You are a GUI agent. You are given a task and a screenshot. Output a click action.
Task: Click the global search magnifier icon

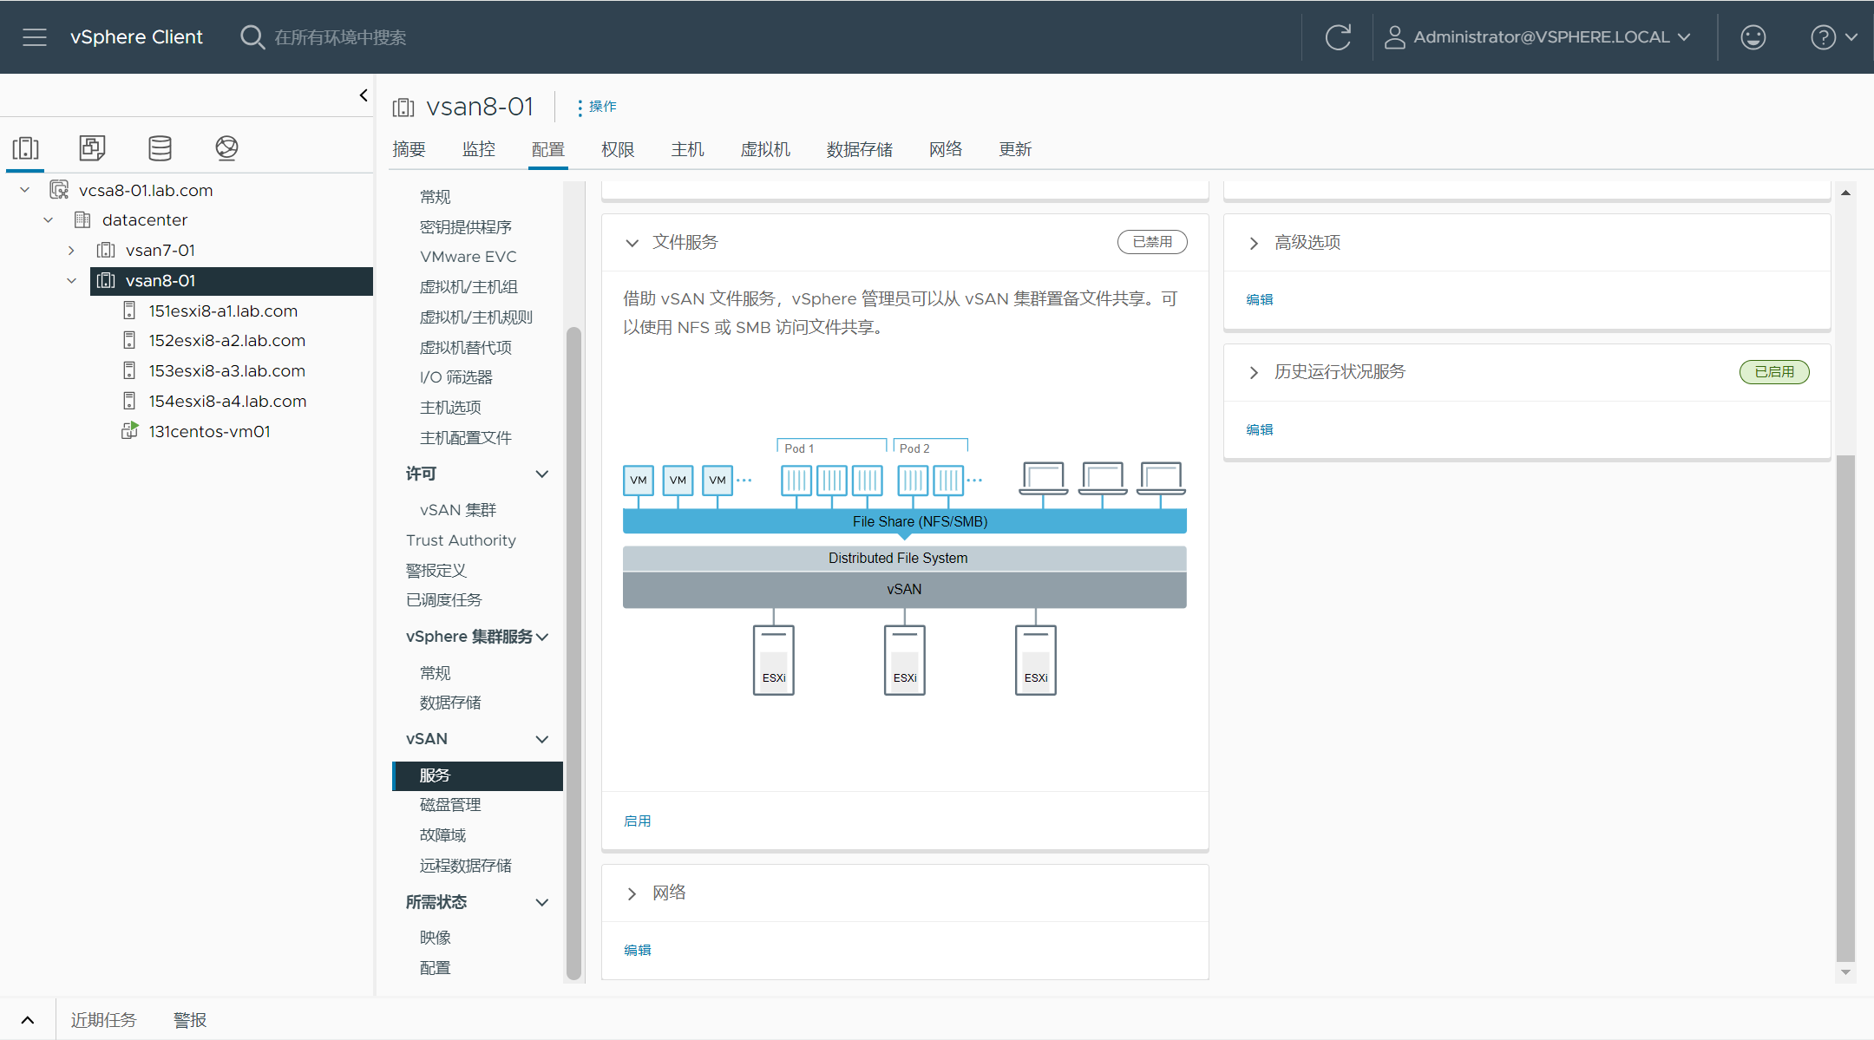pos(252,37)
